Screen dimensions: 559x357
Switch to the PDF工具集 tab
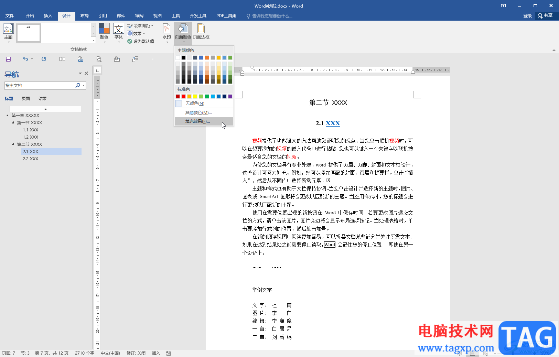226,16
